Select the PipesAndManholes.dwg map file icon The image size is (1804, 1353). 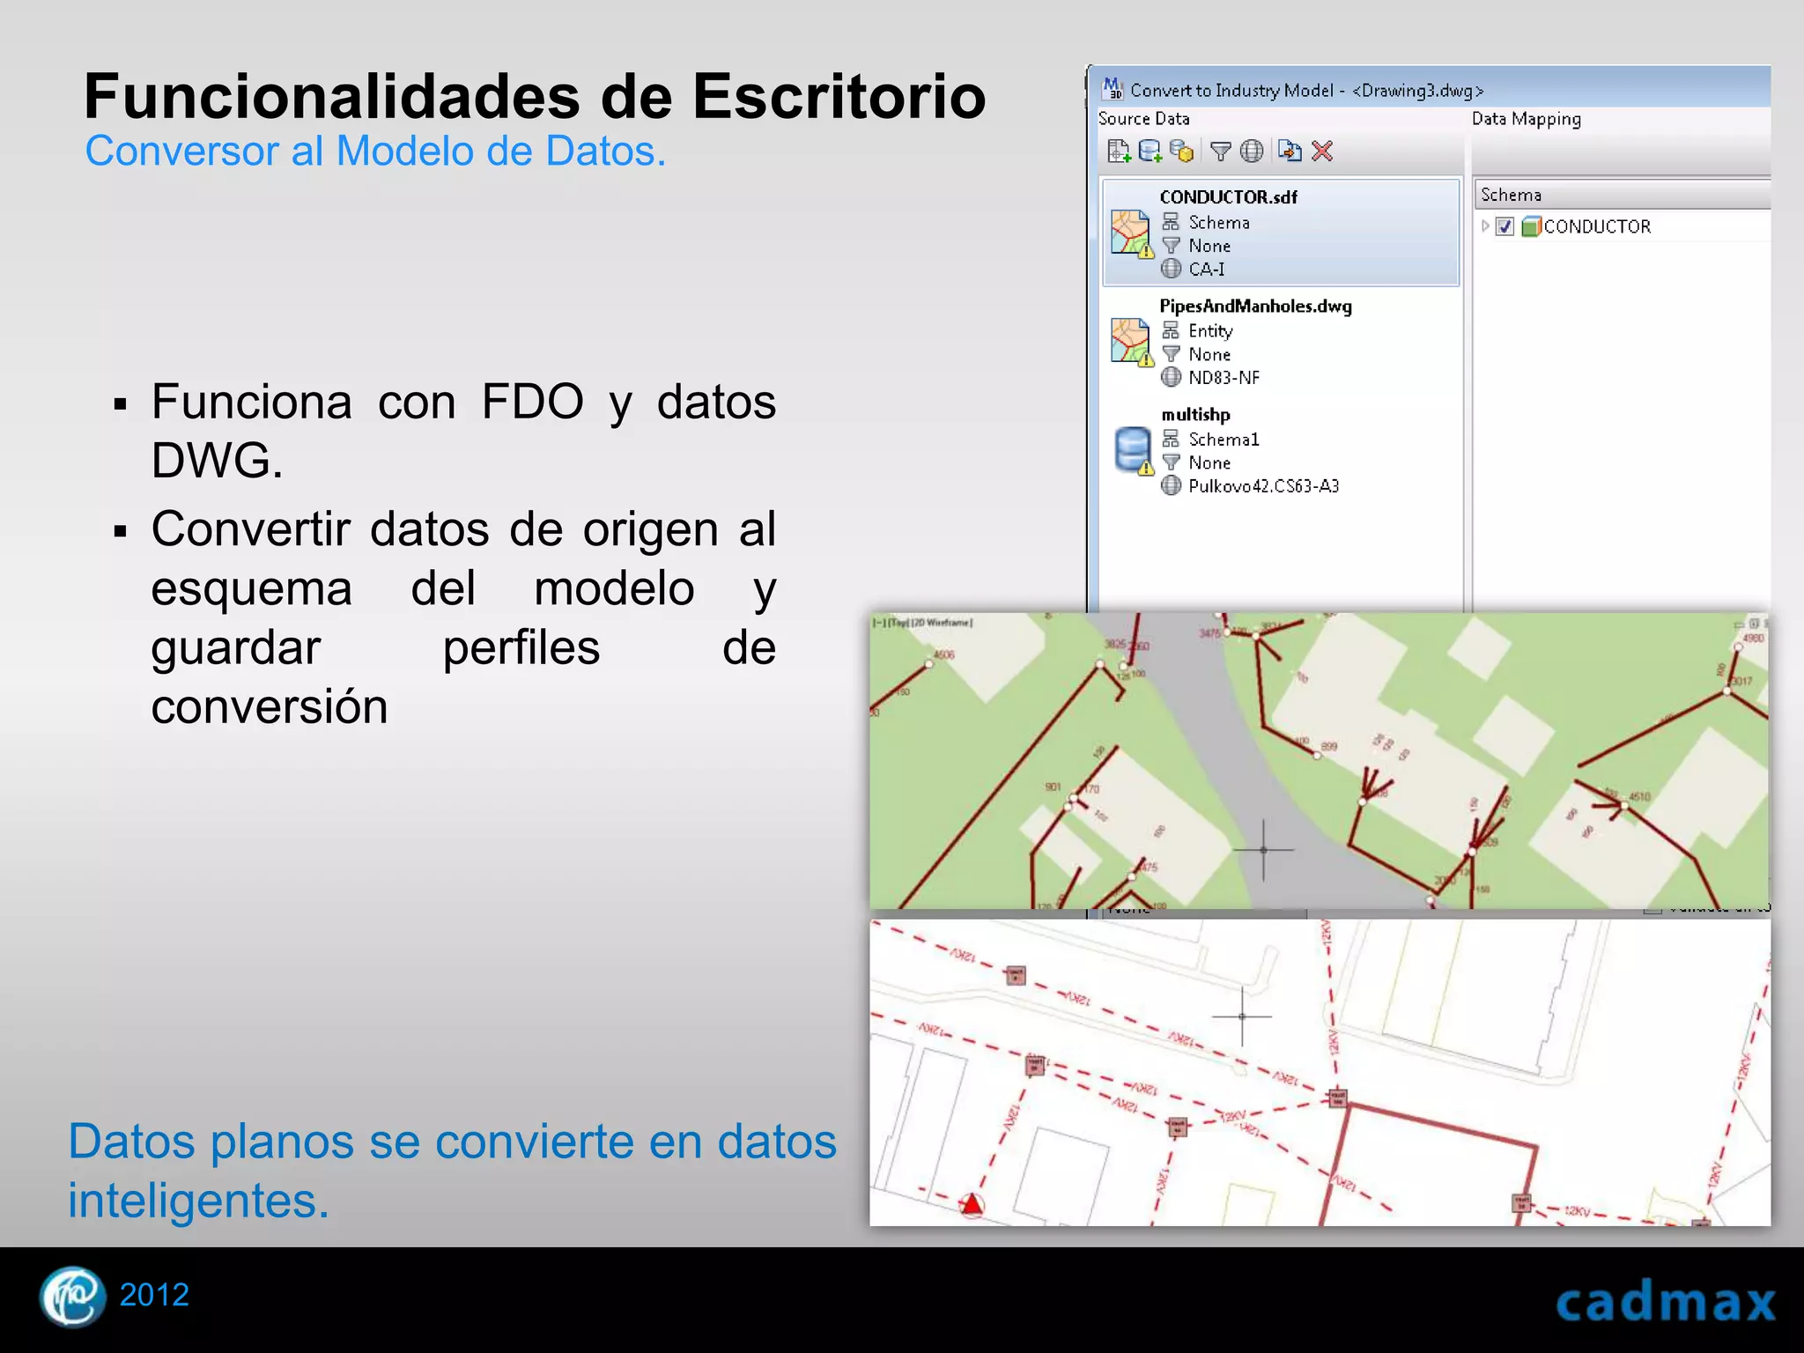[x=1132, y=342]
